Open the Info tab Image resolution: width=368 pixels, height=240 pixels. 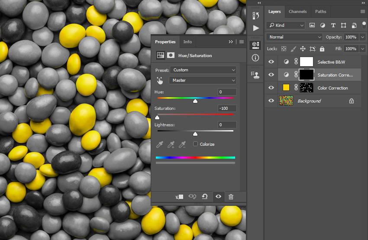pyautogui.click(x=187, y=42)
